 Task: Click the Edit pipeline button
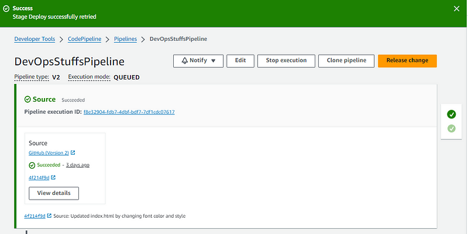(x=240, y=61)
